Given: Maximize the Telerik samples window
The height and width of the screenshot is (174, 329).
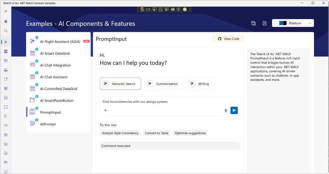Looking at the screenshot, I should point(313,3).
